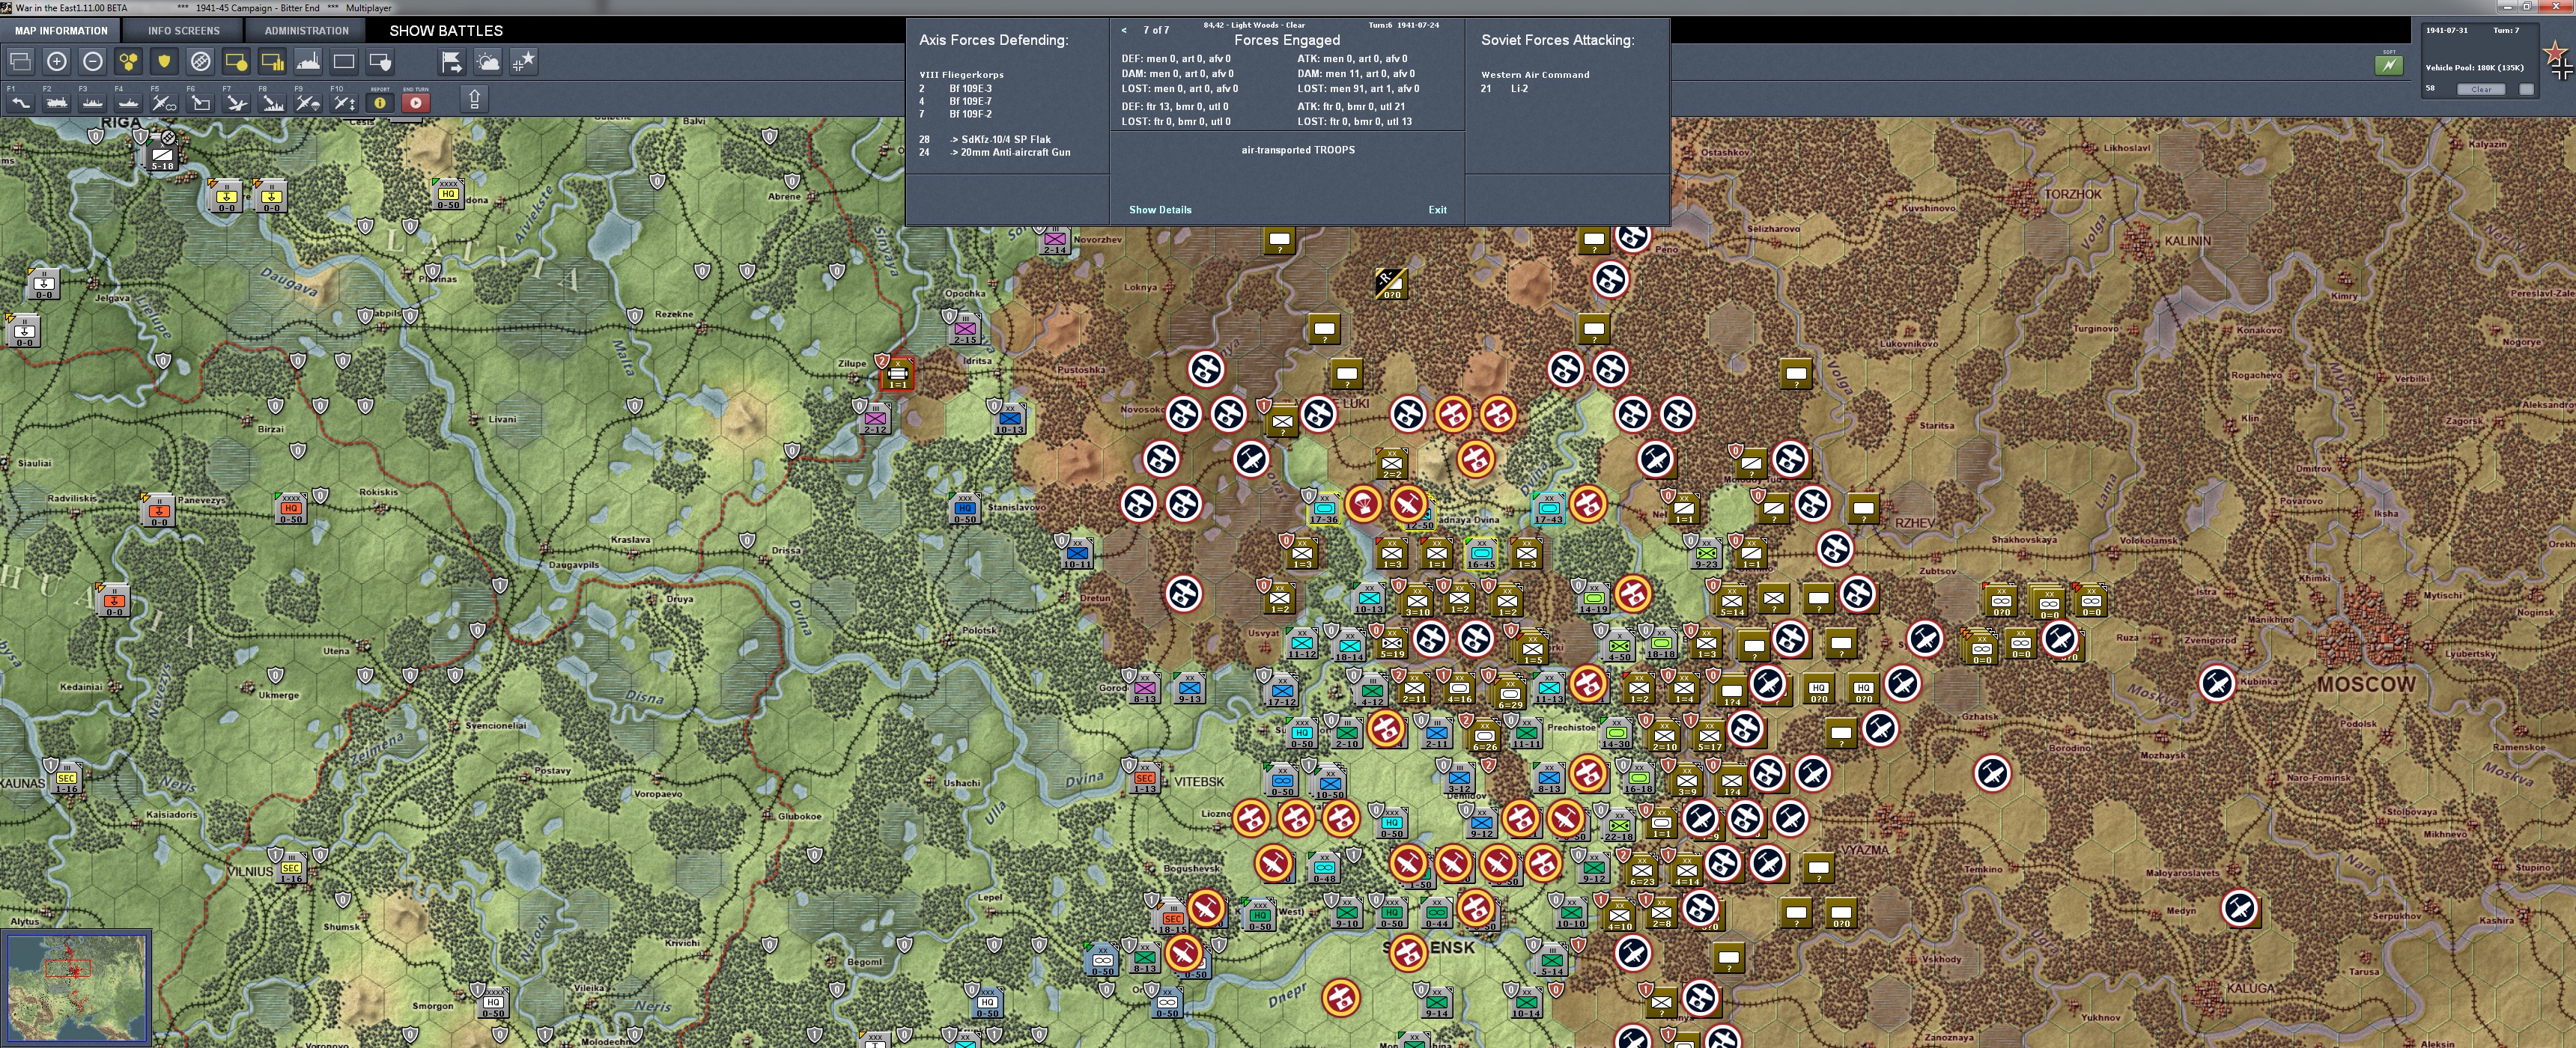Toggle the unit modes yellow circle button

(236, 62)
